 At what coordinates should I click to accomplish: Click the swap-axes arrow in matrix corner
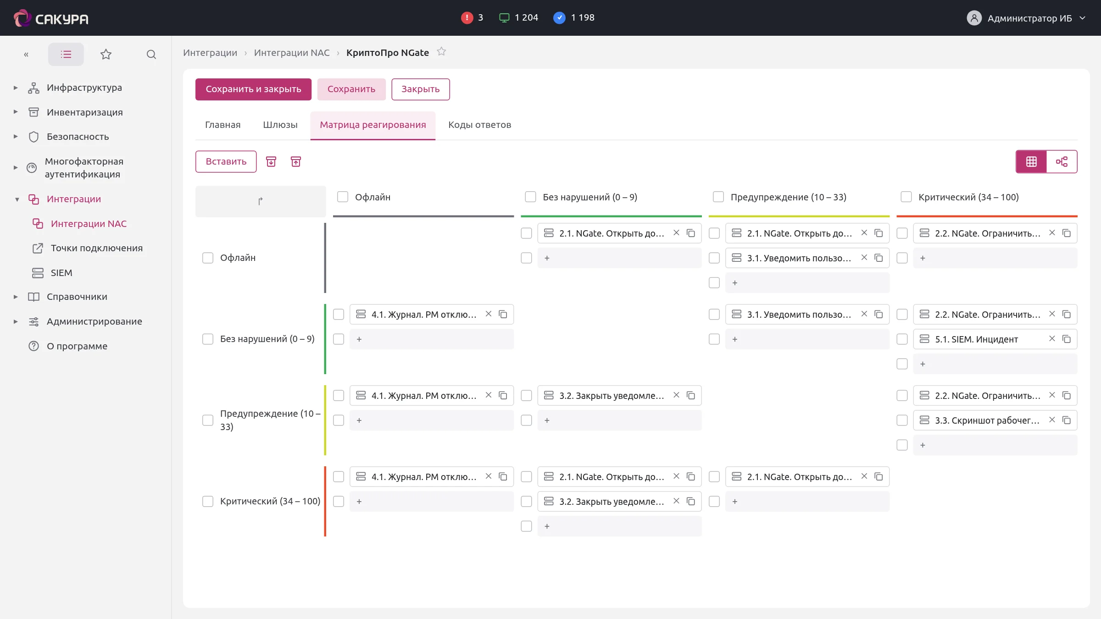261,201
